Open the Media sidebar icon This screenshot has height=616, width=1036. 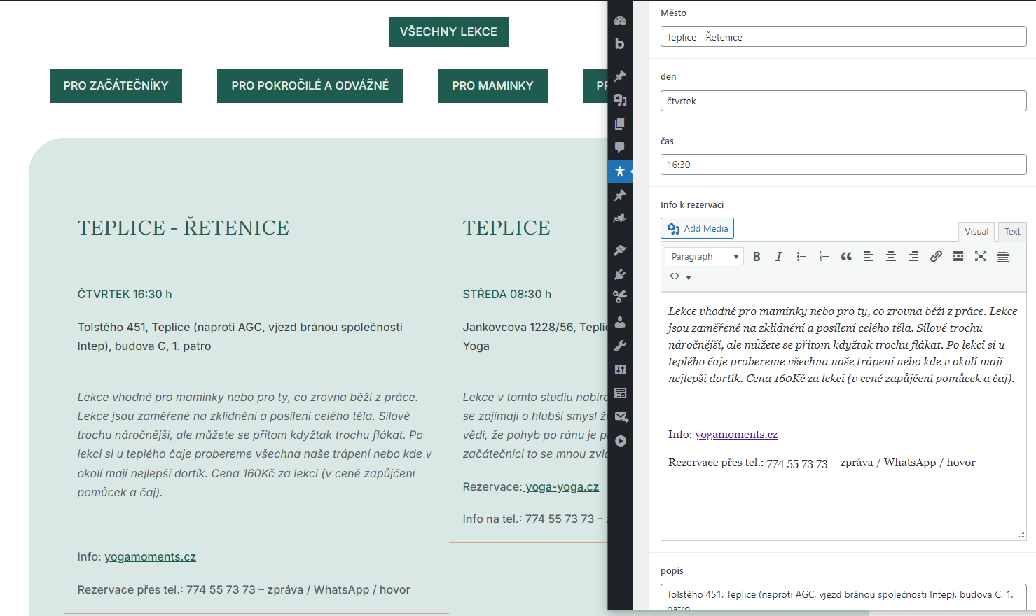[x=620, y=100]
